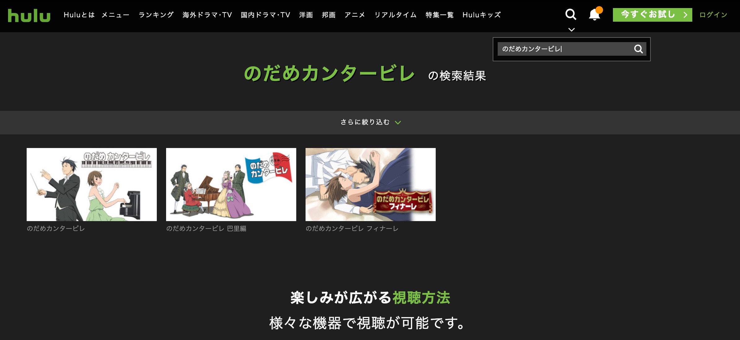Click the のだめカンタービレ フィナーレ title link
This screenshot has width=740, height=340.
point(352,229)
